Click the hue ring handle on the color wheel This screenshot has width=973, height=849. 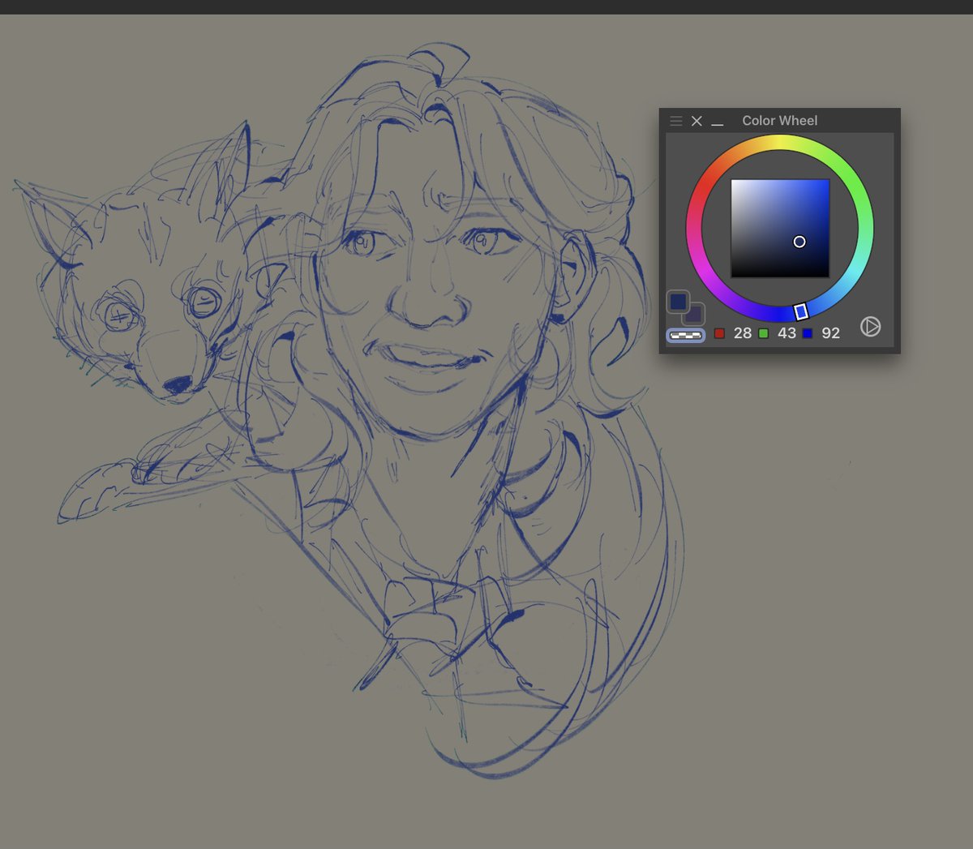point(801,312)
